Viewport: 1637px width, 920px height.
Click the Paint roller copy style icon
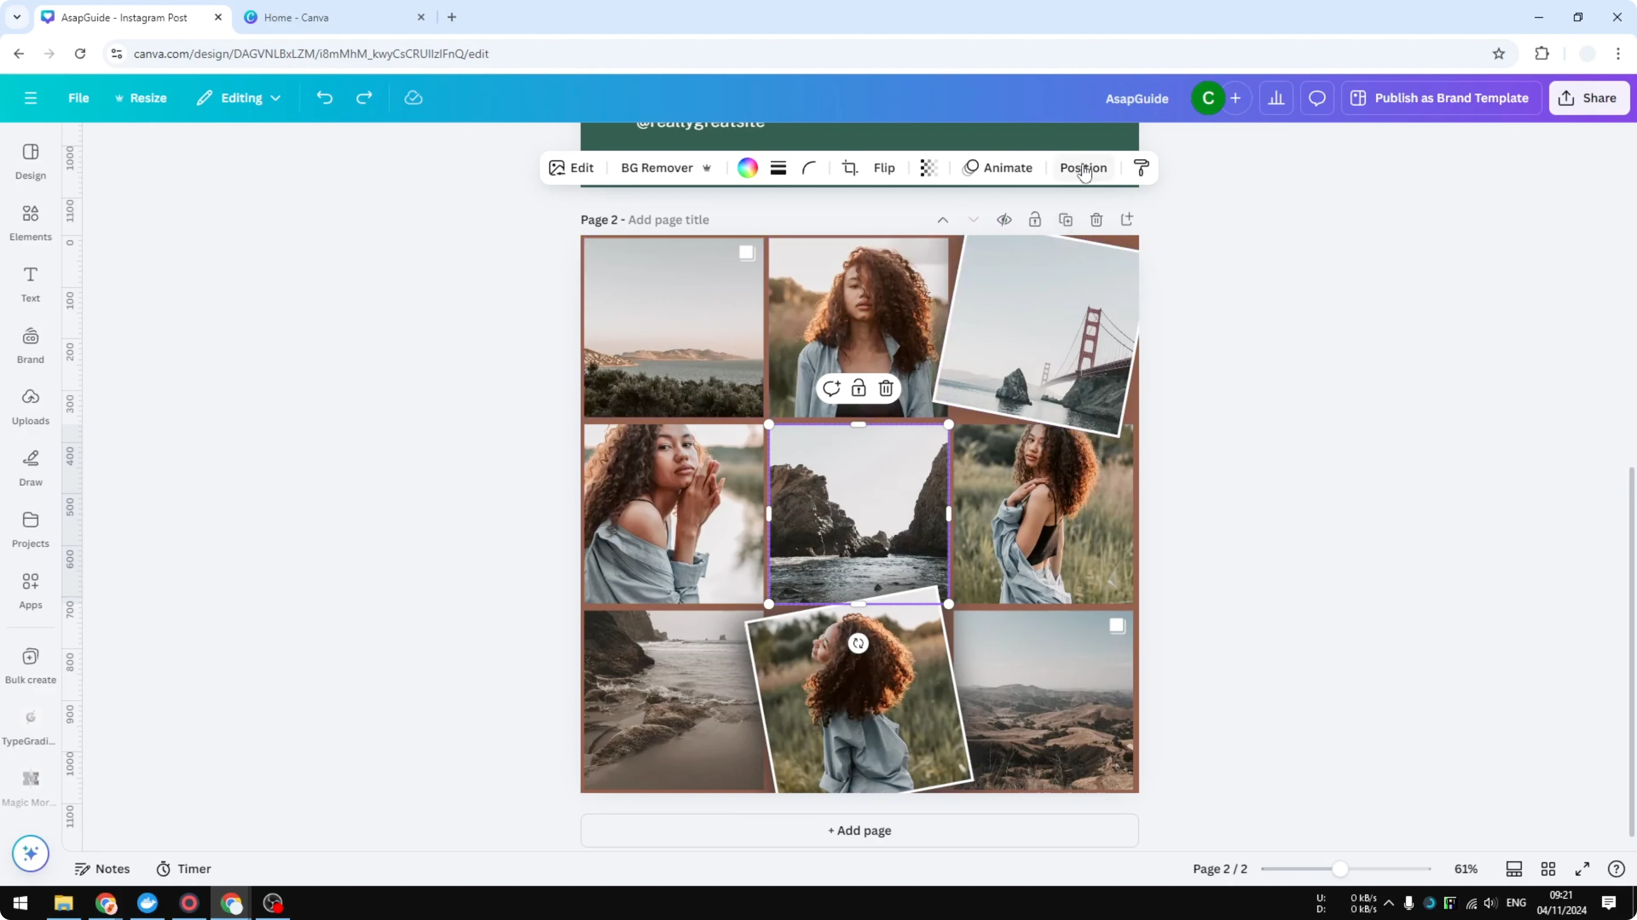(1141, 168)
